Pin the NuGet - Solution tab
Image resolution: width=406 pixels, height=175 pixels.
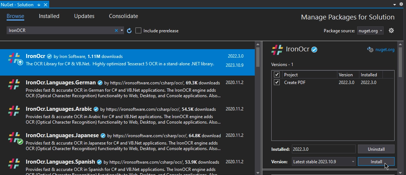click(39, 5)
